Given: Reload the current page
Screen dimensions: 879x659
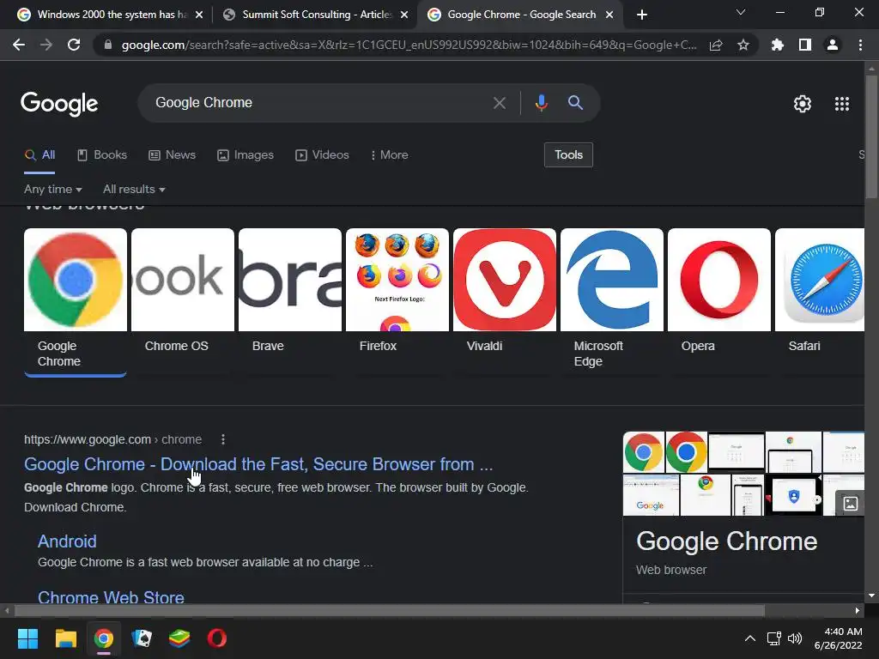Looking at the screenshot, I should 74,45.
